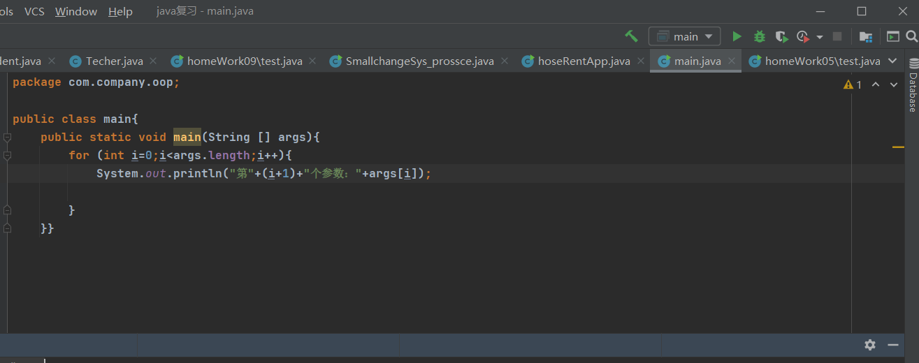
Task: Build the project with the hammer icon
Action: click(x=631, y=36)
